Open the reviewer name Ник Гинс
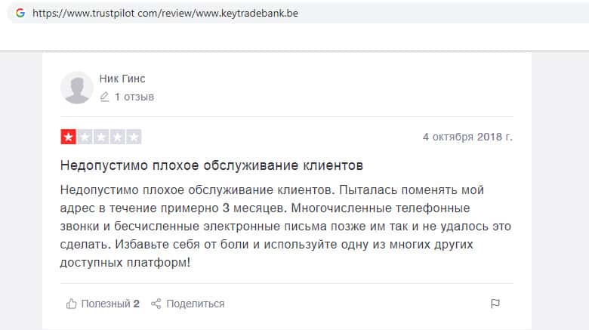589x330 pixels. point(124,78)
